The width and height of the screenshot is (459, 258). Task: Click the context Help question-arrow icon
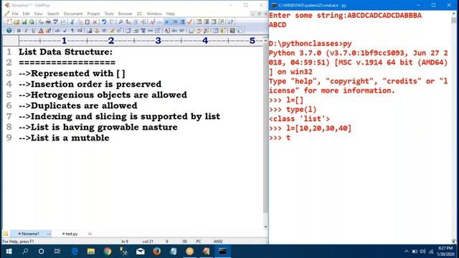230,22
